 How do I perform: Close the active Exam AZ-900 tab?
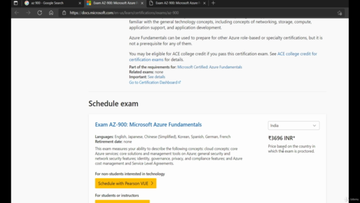pyautogui.click(x=142, y=3)
